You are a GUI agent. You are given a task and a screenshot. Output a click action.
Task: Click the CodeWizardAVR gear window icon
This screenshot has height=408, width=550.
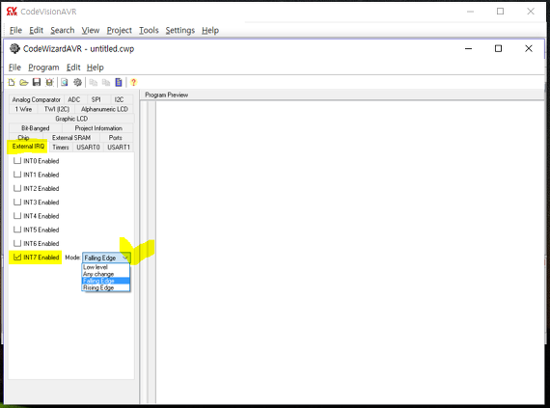click(14, 48)
